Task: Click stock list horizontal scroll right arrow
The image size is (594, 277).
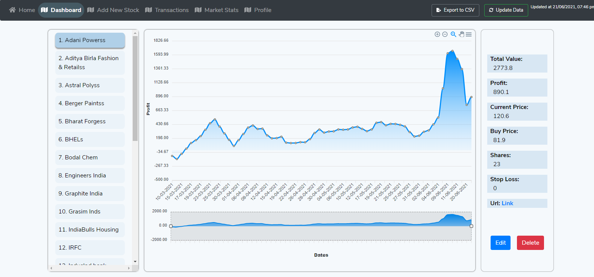Action: click(x=129, y=268)
